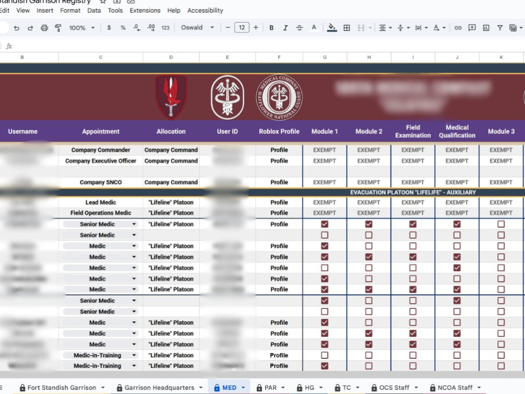Open text rotation options
Viewport: 525px width, 394px height.
tap(439, 28)
